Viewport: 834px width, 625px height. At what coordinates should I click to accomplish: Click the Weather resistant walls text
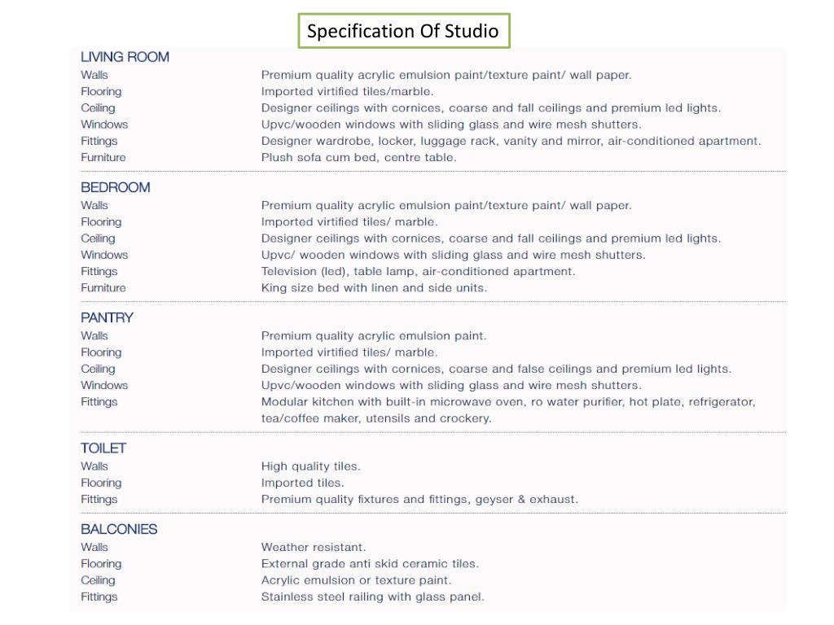coord(314,547)
